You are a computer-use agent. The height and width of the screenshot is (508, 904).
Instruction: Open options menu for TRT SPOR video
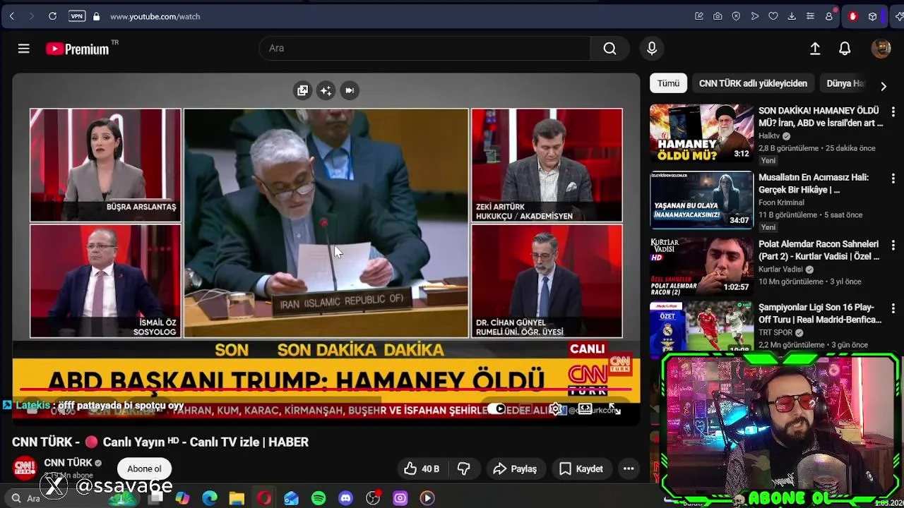click(893, 308)
